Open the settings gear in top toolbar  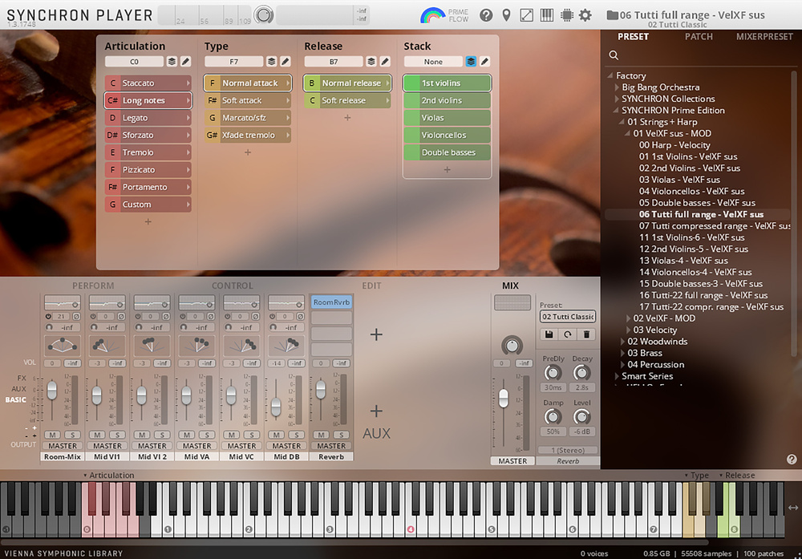click(585, 15)
